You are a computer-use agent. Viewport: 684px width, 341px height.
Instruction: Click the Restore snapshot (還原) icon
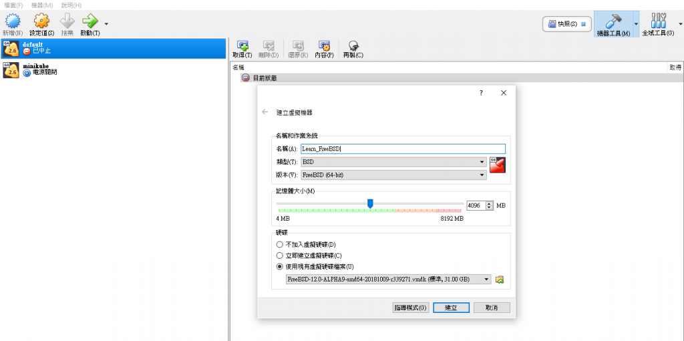click(298, 46)
